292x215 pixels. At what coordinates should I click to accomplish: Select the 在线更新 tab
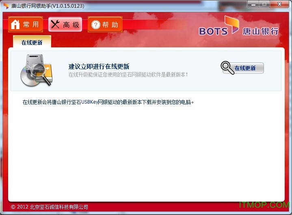(x=32, y=42)
